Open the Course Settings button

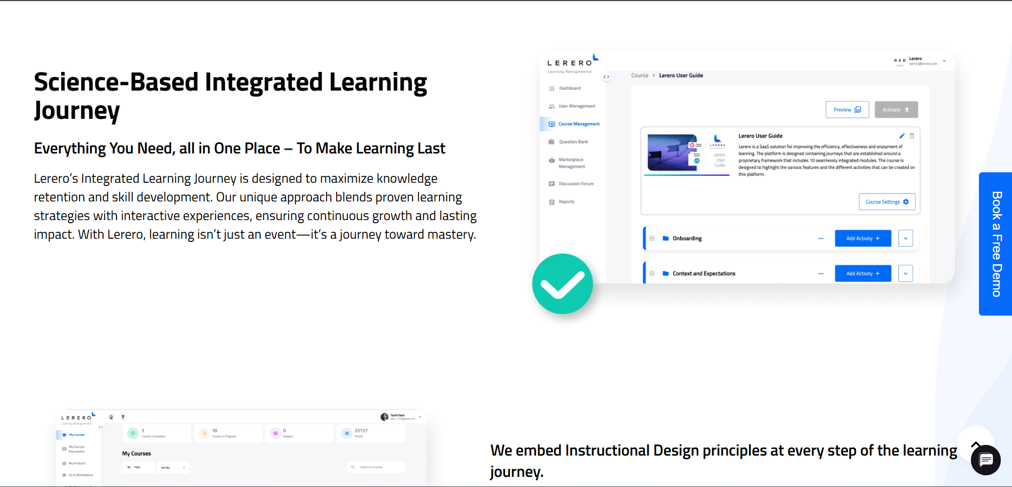[x=887, y=202]
